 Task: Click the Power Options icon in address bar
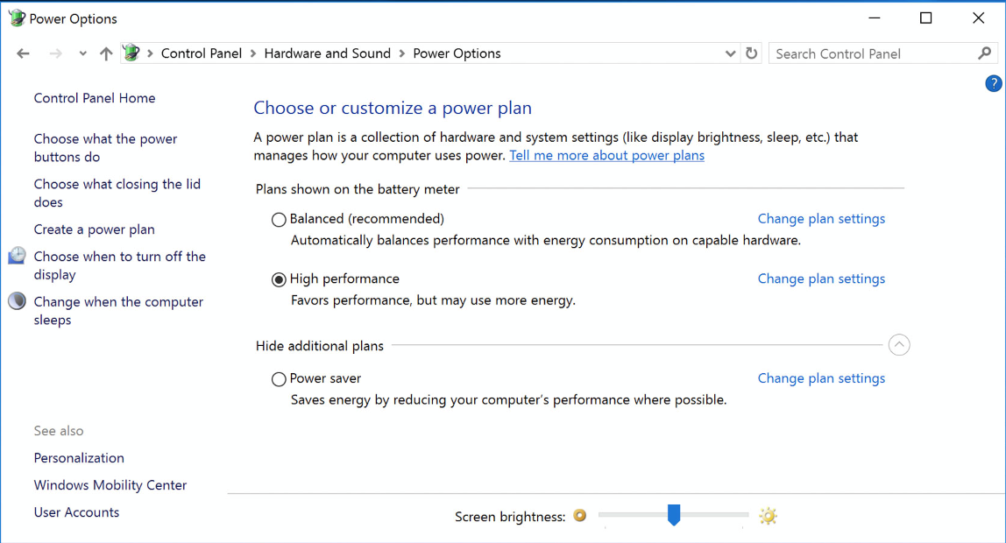coord(131,53)
